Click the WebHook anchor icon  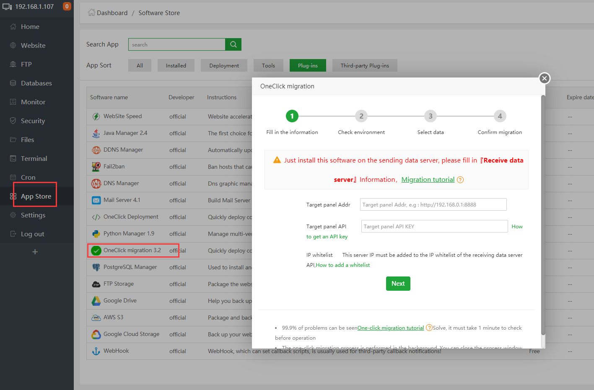[96, 351]
